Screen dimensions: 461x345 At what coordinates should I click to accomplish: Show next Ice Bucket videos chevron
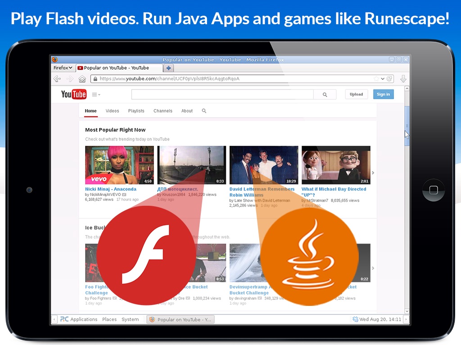tap(373, 268)
